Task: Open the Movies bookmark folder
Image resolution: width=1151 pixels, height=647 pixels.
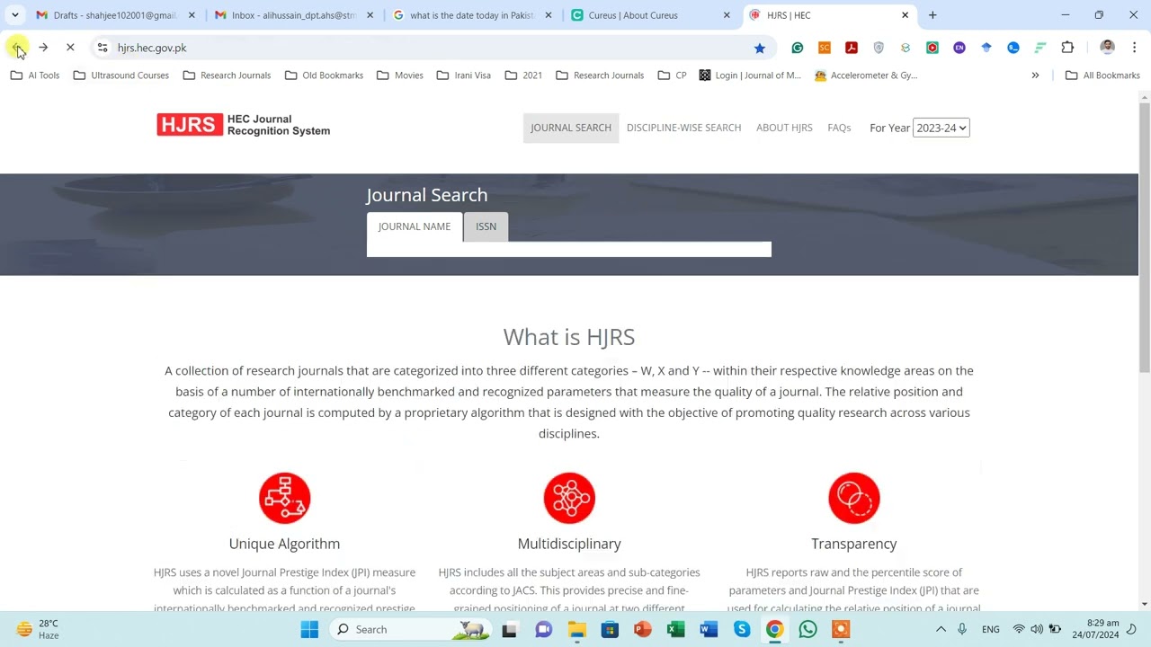Action: pos(400,75)
